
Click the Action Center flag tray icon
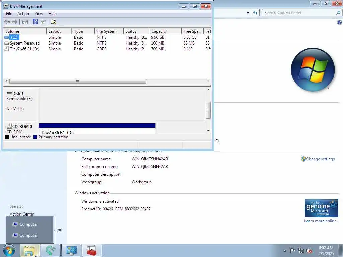pos(293,251)
